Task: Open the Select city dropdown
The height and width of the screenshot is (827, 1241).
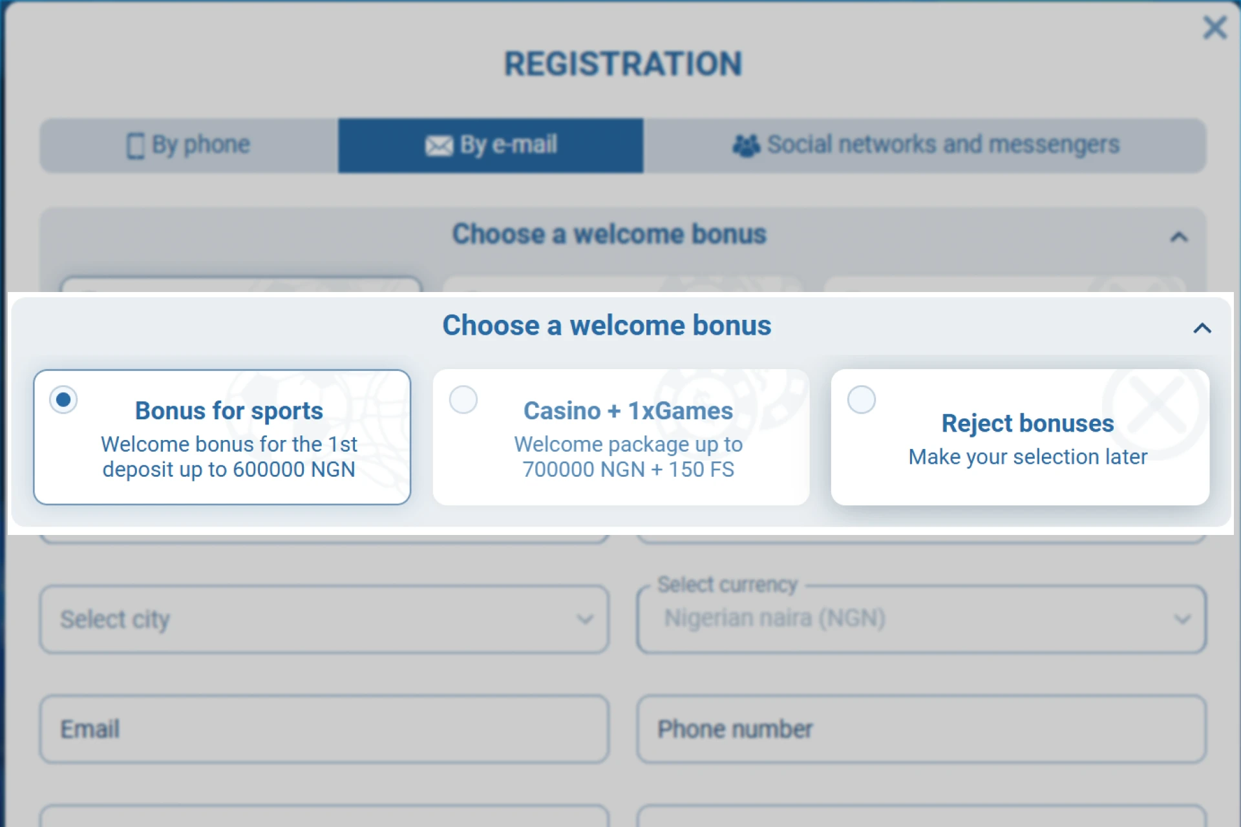Action: pos(323,619)
